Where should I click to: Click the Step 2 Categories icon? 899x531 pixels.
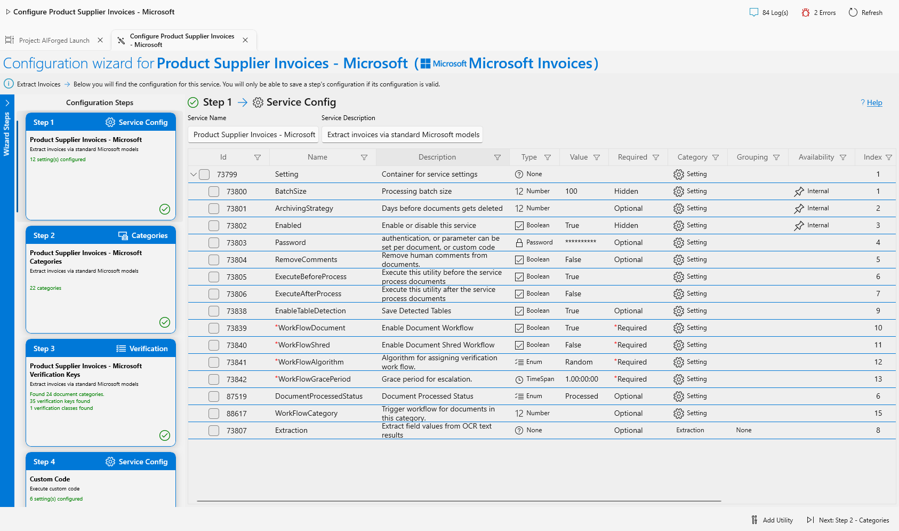pyautogui.click(x=123, y=235)
